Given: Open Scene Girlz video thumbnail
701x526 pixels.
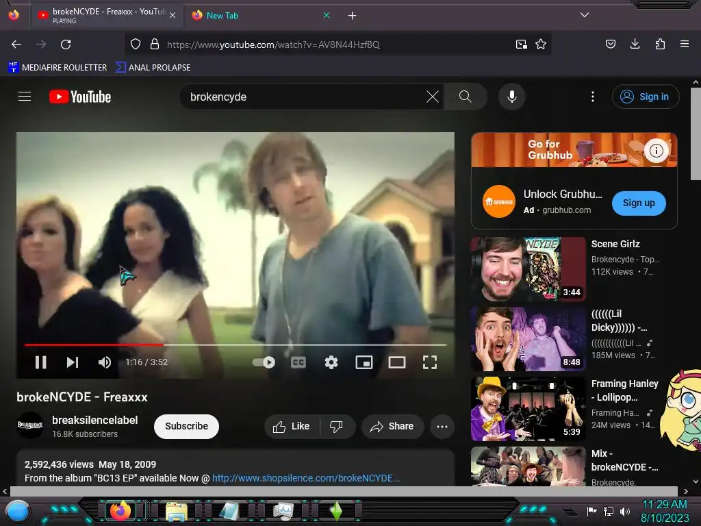Looking at the screenshot, I should (x=528, y=269).
